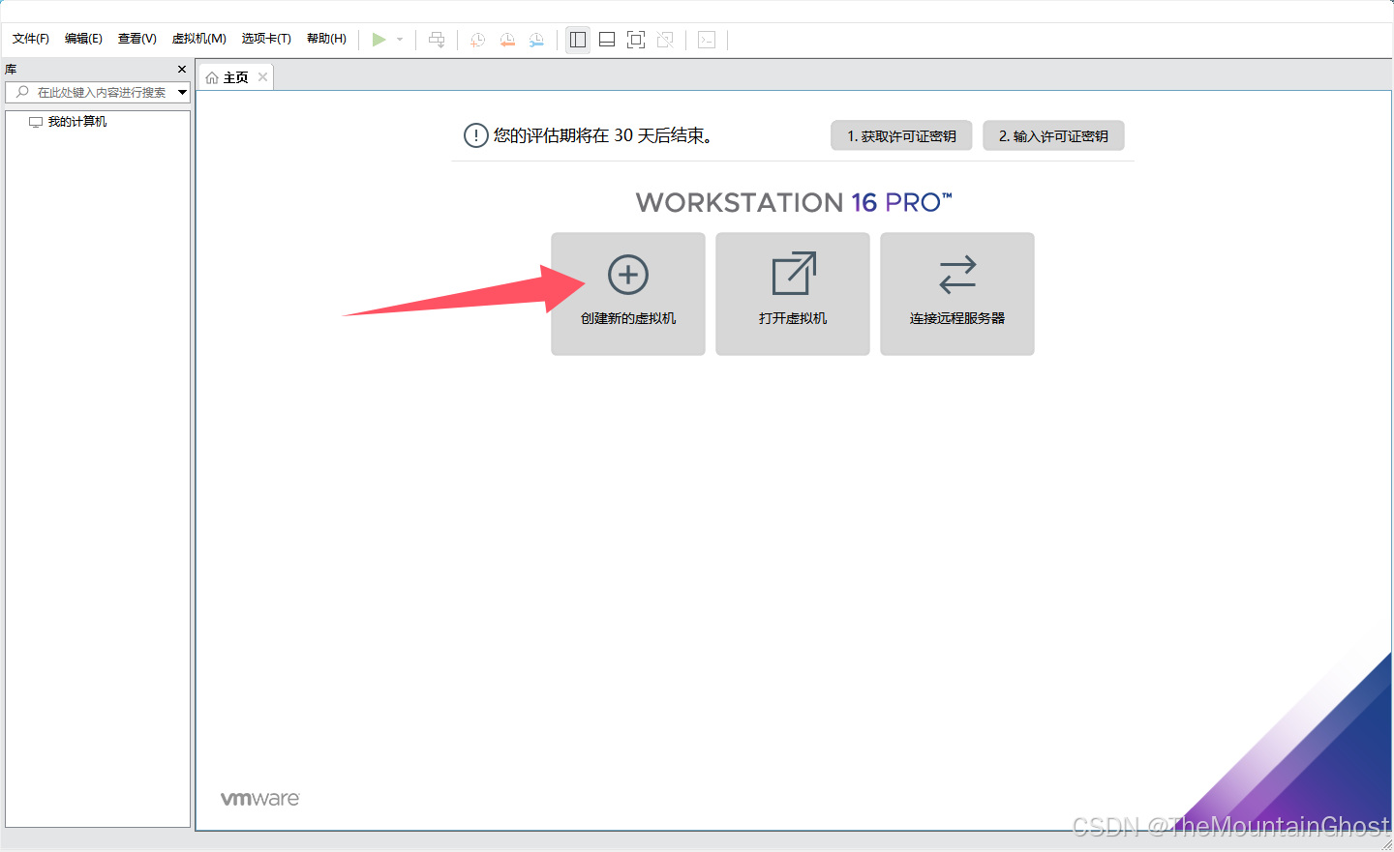Click the Unity mode icon

(x=665, y=40)
